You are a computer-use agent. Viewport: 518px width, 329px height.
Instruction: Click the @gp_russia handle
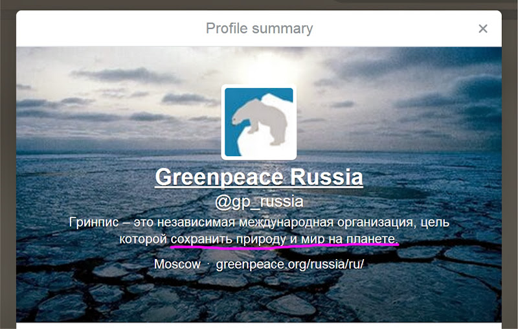click(x=259, y=201)
